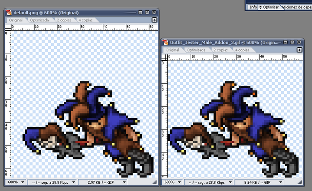Click the document icon of Outfit_Jester_Male_Addon_3.gif title bar

[165, 42]
